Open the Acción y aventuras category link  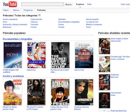click(10, 19)
